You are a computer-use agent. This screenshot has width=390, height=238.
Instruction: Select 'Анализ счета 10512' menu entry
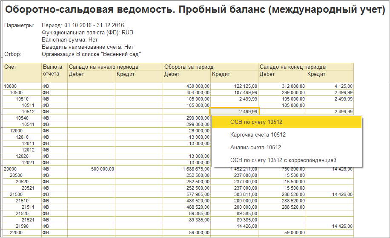287,148
